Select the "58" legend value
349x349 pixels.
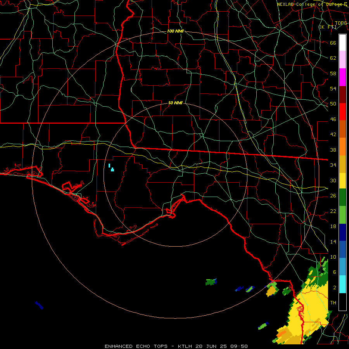tap(333, 73)
